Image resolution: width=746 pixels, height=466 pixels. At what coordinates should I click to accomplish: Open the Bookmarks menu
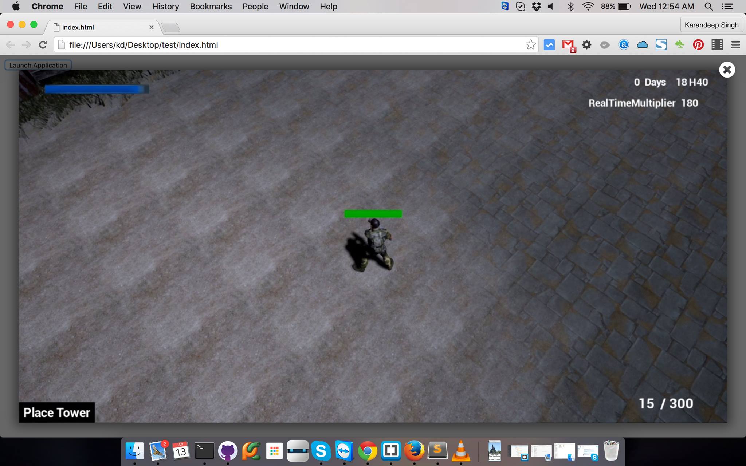[211, 7]
